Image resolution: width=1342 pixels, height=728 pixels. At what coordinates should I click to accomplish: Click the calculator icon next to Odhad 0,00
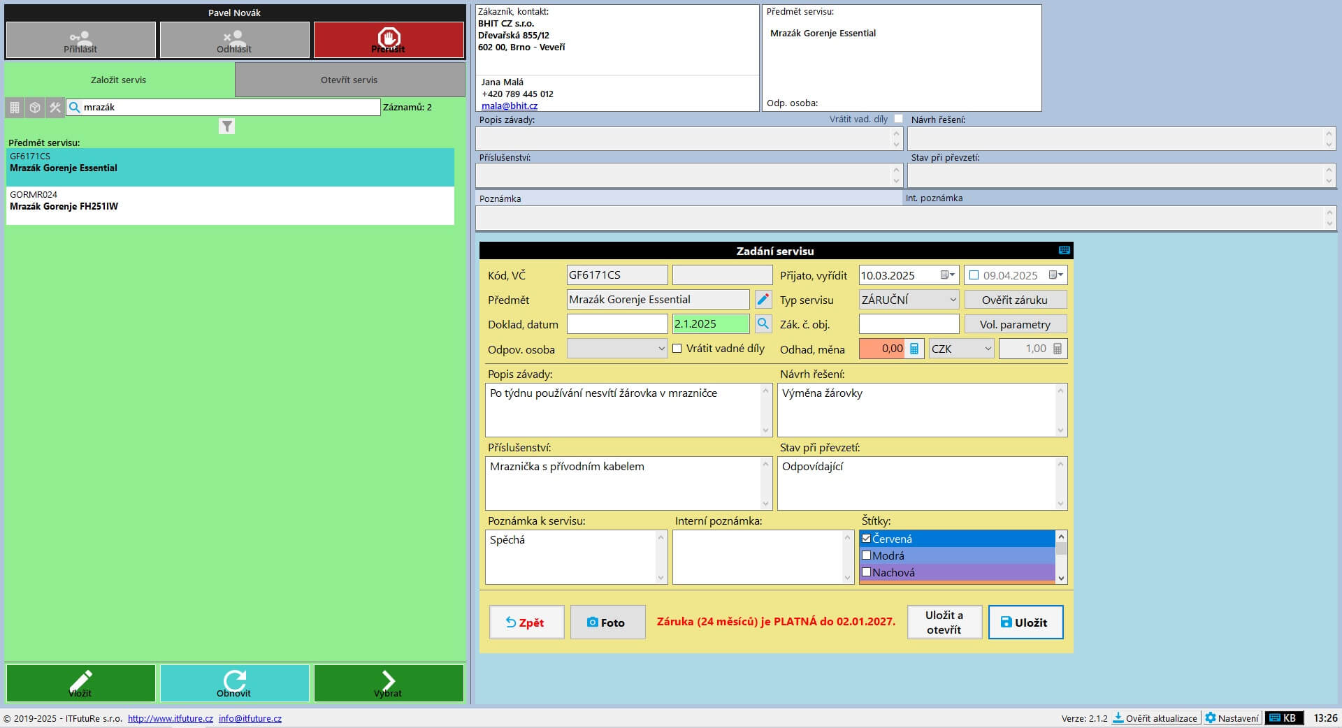point(914,349)
